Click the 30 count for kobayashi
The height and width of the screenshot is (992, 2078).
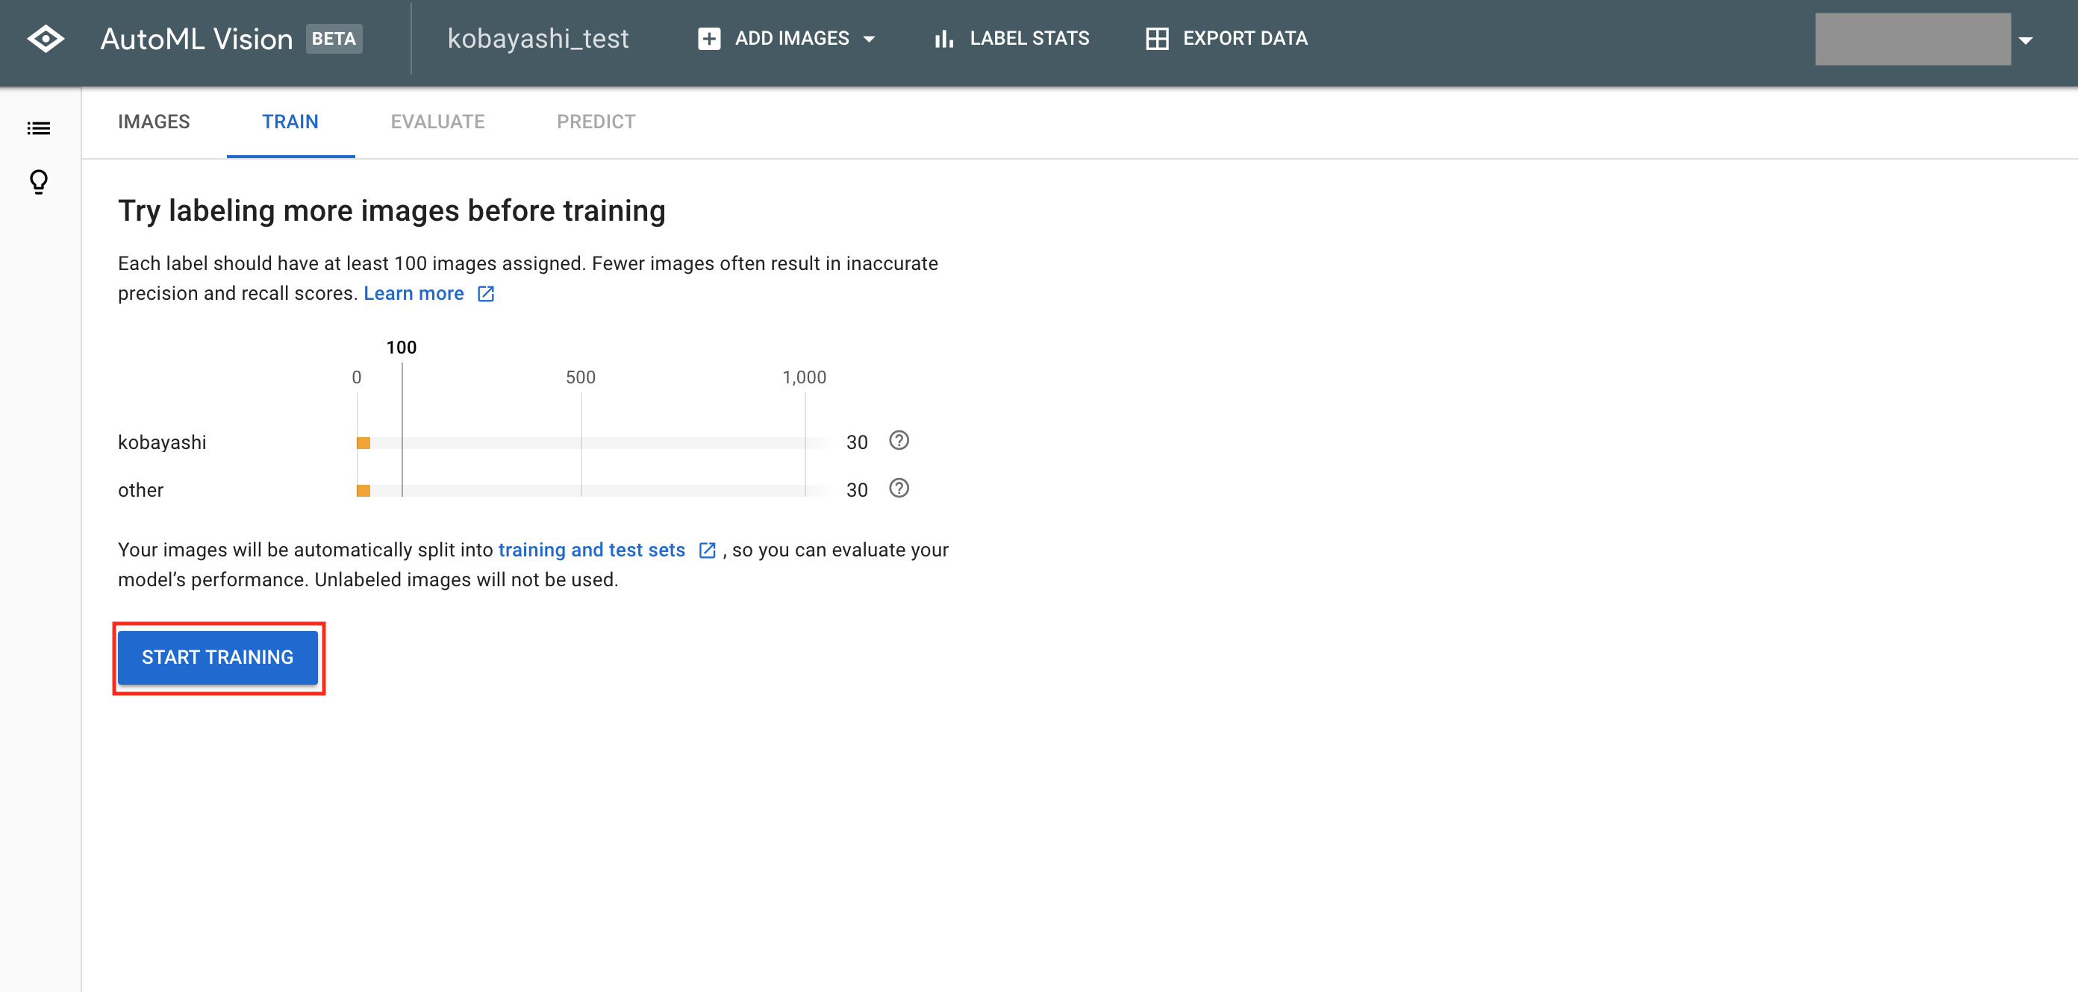[857, 443]
